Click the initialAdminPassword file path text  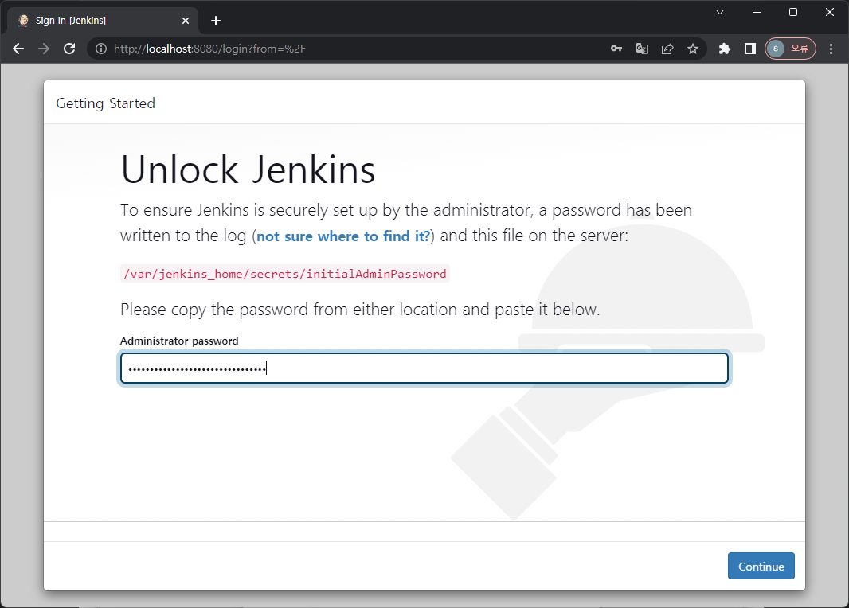285,274
